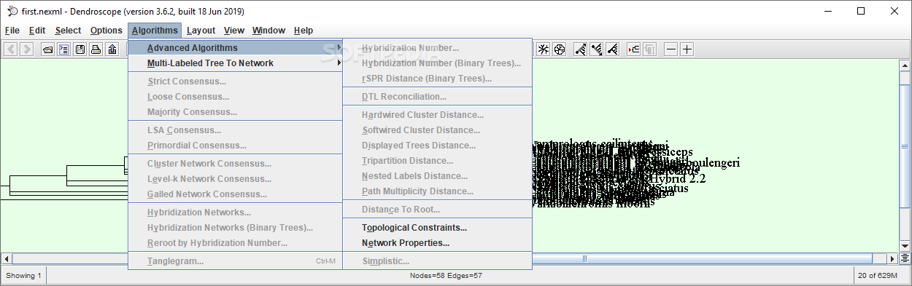The height and width of the screenshot is (286, 912).
Task: Select Hybridization Number (Binary Trees)... item
Action: click(437, 63)
